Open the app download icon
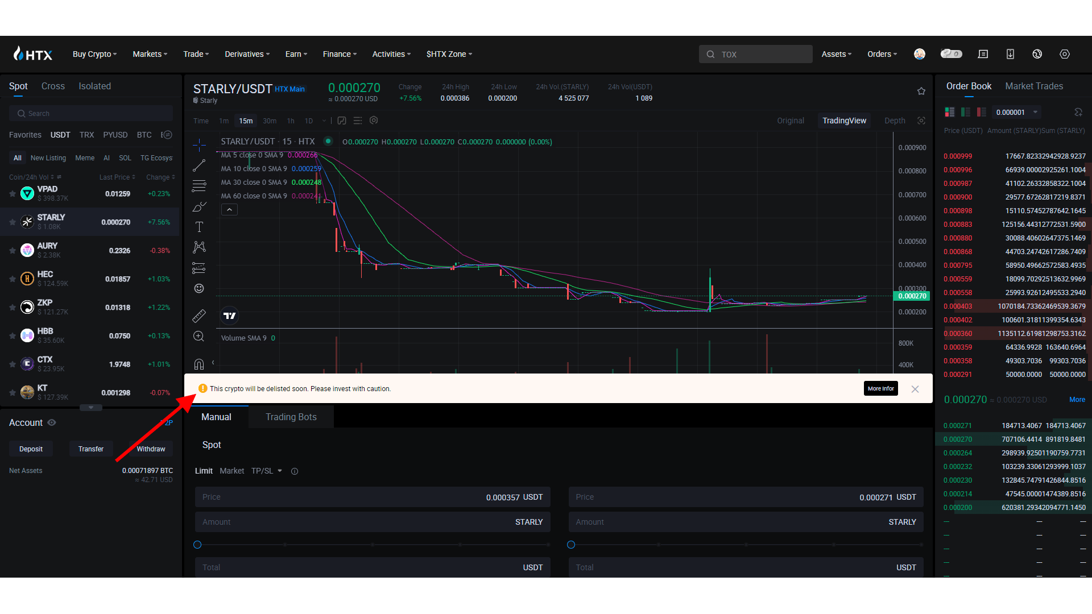This screenshot has height=614, width=1092. click(1010, 54)
